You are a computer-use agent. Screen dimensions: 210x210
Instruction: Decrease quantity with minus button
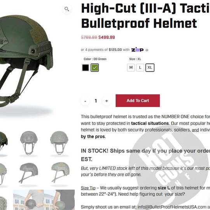(85, 101)
